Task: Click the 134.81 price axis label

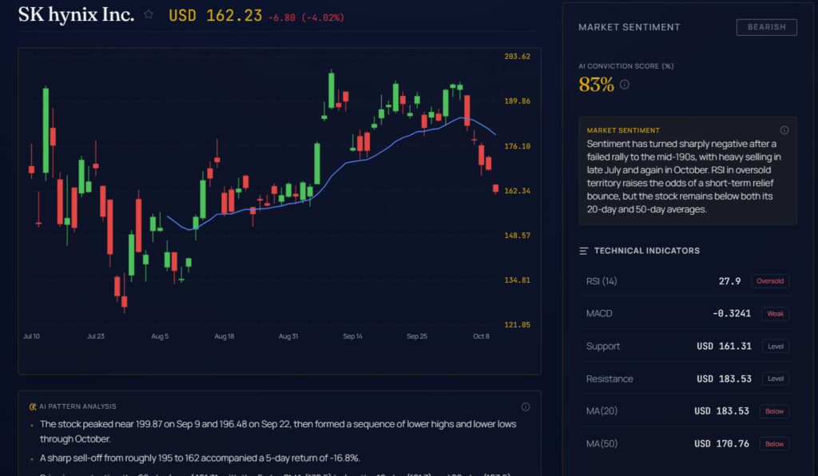Action: coord(517,280)
